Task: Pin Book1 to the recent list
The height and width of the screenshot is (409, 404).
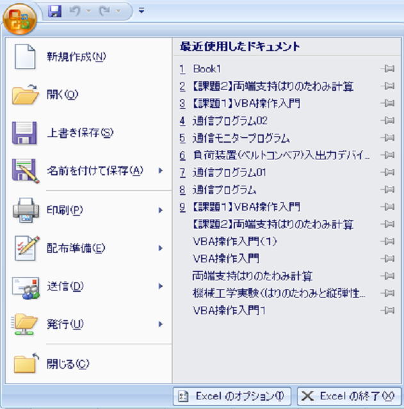Action: (387, 69)
